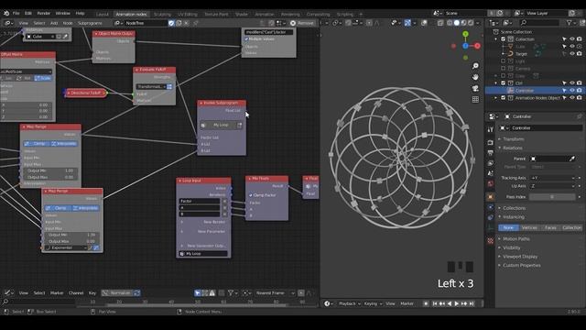Set instancing to Collection
The width and height of the screenshot is (586, 330).
point(571,227)
